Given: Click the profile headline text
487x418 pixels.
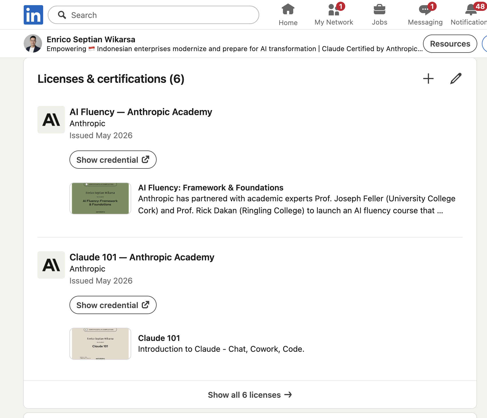Looking at the screenshot, I should coord(234,49).
